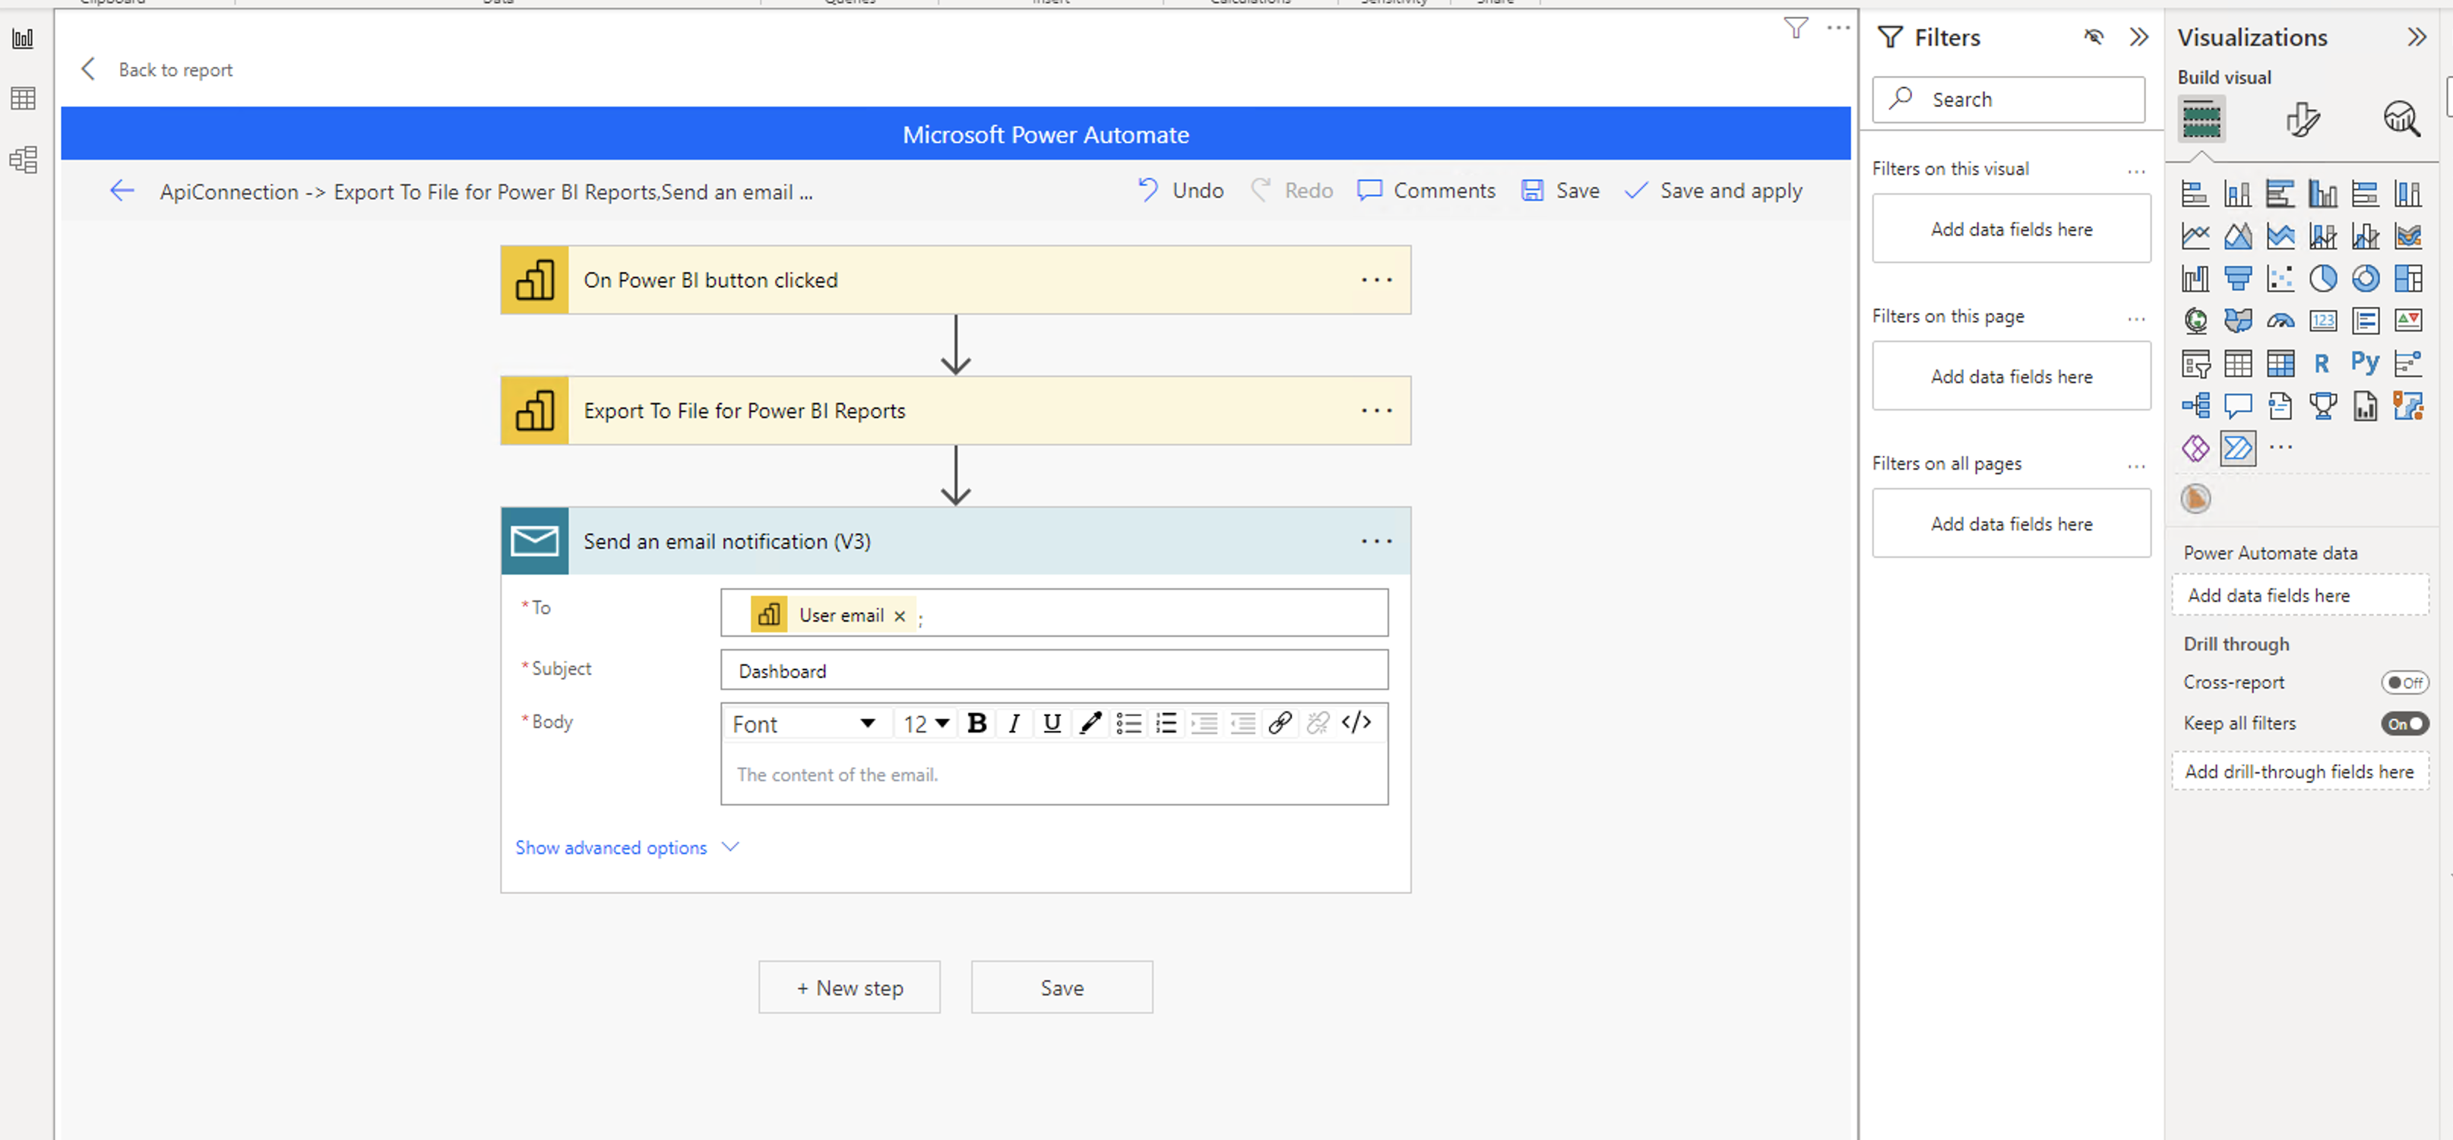Collapse the Filters pane
The height and width of the screenshot is (1140, 2453).
(x=2138, y=37)
